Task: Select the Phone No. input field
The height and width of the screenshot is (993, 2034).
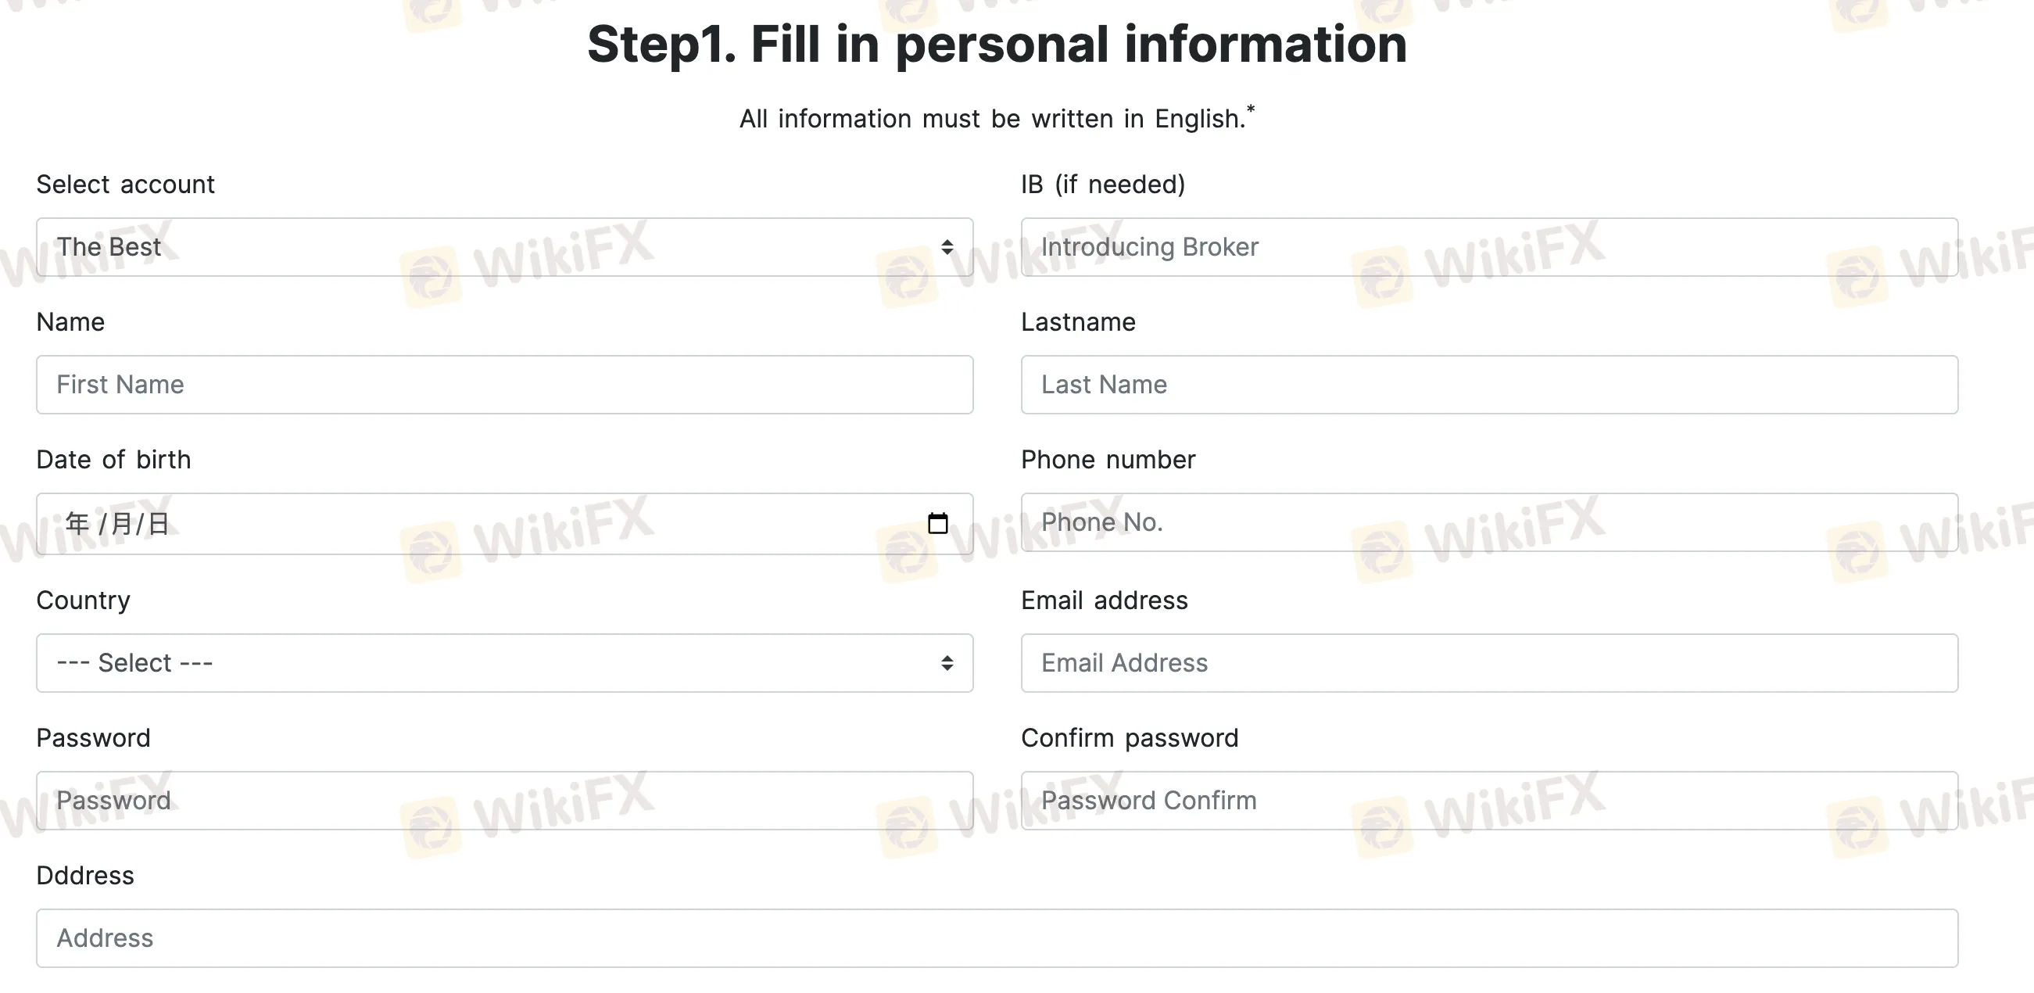Action: point(1488,522)
